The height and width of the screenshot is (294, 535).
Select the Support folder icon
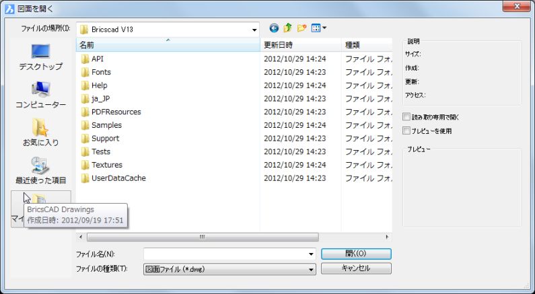coord(85,139)
